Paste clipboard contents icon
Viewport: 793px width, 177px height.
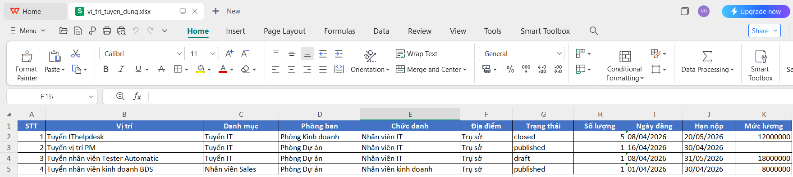55,56
